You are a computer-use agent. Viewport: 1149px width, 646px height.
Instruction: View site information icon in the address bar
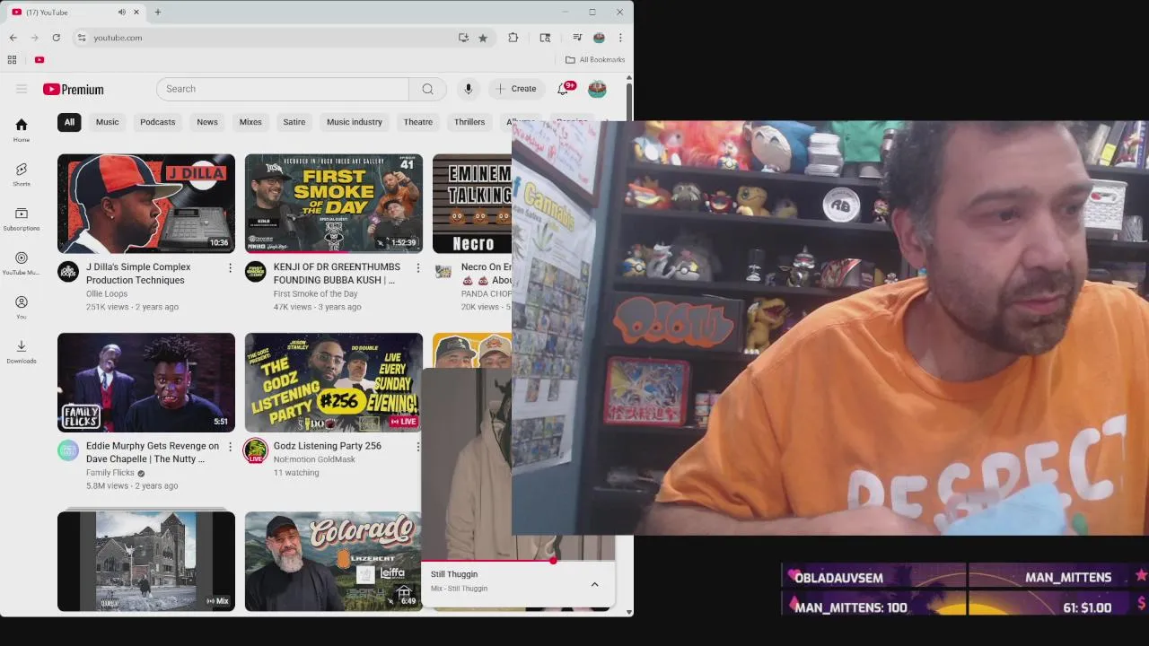tap(82, 38)
